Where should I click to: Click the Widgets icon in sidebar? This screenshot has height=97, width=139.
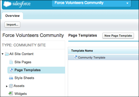[11, 94]
